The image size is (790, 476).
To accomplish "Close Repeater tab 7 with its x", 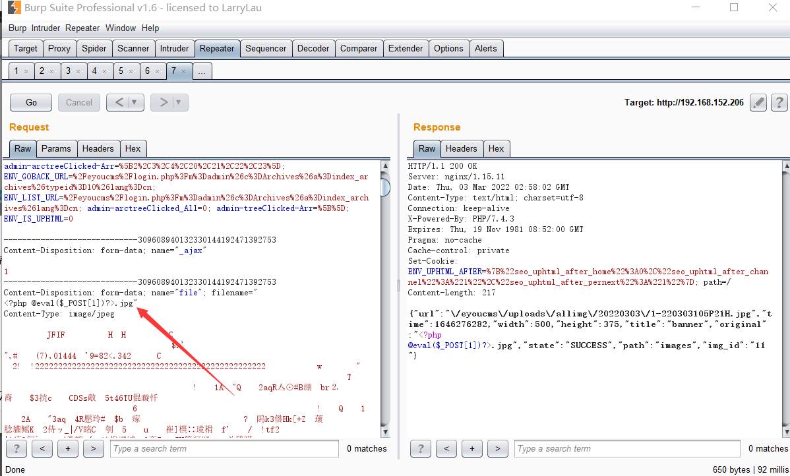I will [x=184, y=71].
